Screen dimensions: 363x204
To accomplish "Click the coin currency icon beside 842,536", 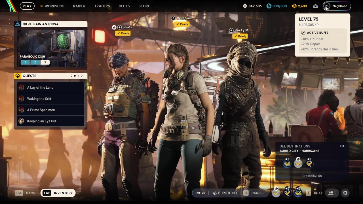I will [245, 6].
